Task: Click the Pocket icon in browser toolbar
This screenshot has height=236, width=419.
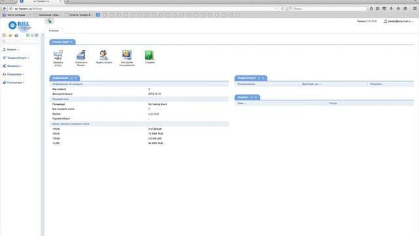Action: click(x=384, y=9)
